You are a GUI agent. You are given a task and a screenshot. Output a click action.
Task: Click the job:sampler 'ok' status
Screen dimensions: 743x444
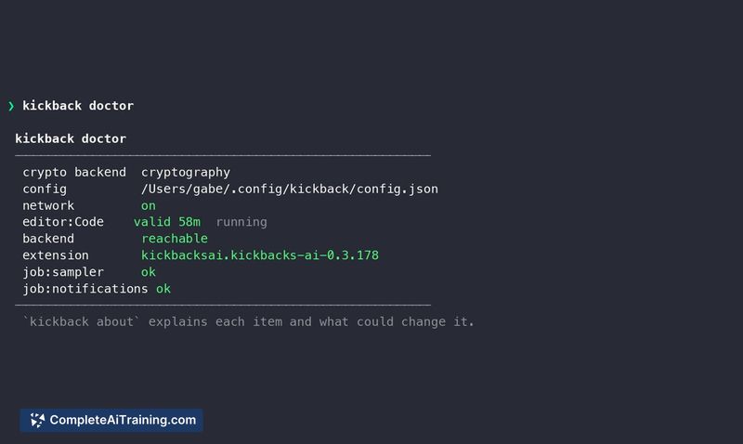tap(149, 272)
